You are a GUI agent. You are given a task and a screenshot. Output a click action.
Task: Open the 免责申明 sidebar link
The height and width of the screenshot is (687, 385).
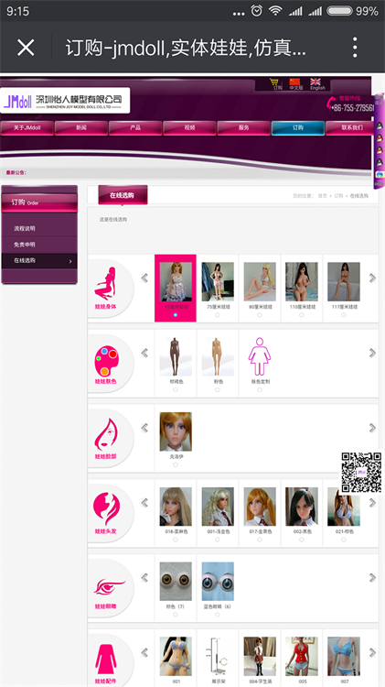tap(25, 245)
